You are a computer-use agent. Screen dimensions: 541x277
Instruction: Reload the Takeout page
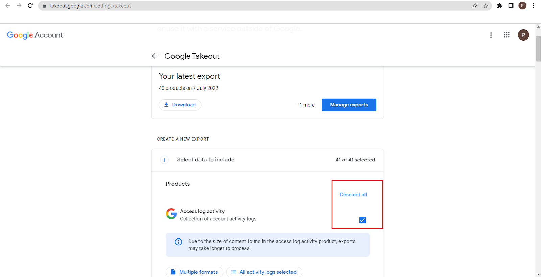pyautogui.click(x=30, y=6)
